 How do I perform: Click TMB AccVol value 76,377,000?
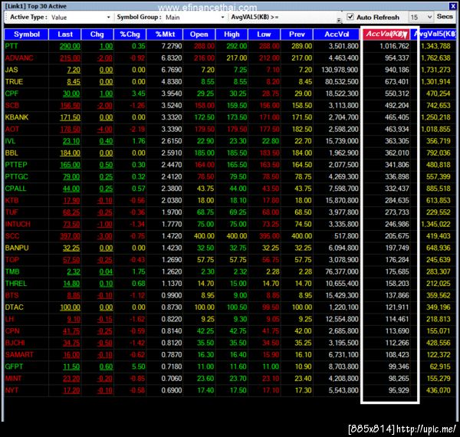(x=342, y=272)
